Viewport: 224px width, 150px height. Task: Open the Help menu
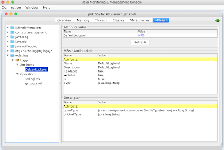(x=47, y=7)
